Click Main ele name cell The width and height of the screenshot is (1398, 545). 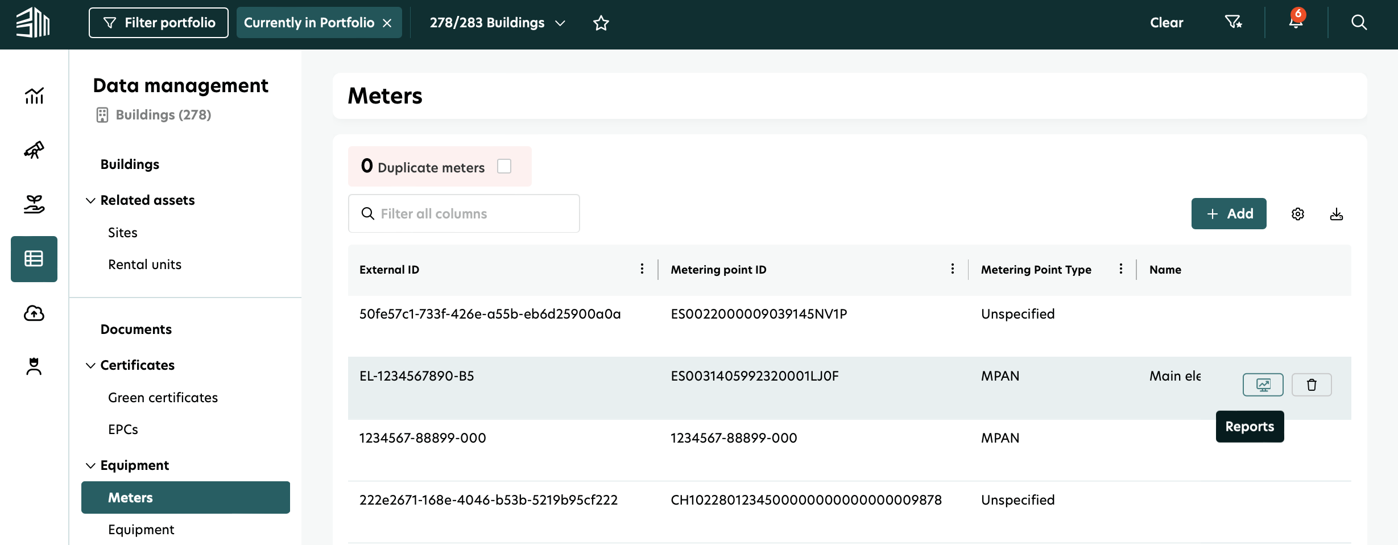pyautogui.click(x=1175, y=376)
